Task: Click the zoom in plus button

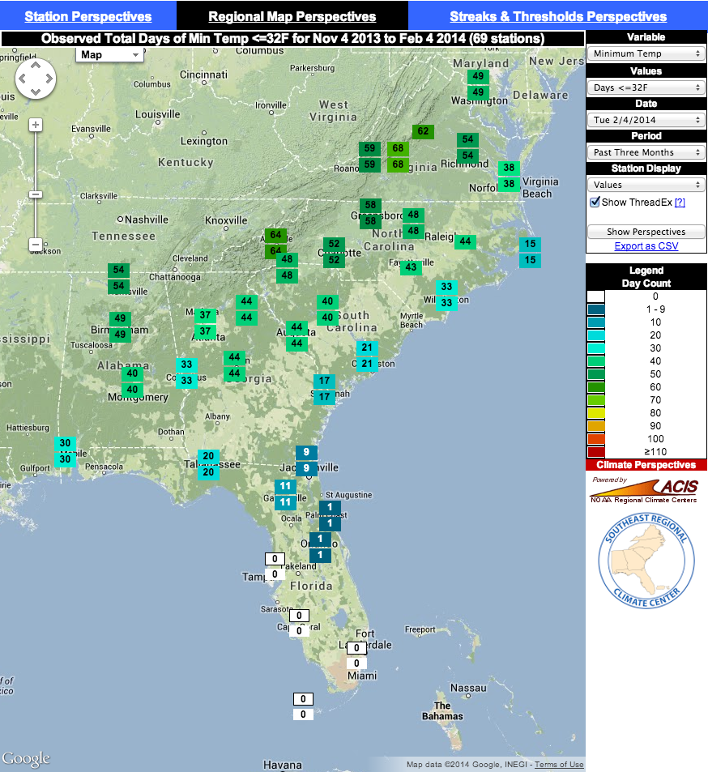Action: point(35,125)
